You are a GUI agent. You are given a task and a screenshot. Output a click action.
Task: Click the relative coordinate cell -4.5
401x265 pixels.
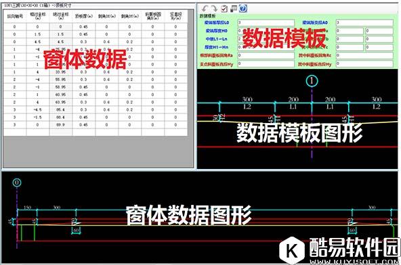point(38,110)
